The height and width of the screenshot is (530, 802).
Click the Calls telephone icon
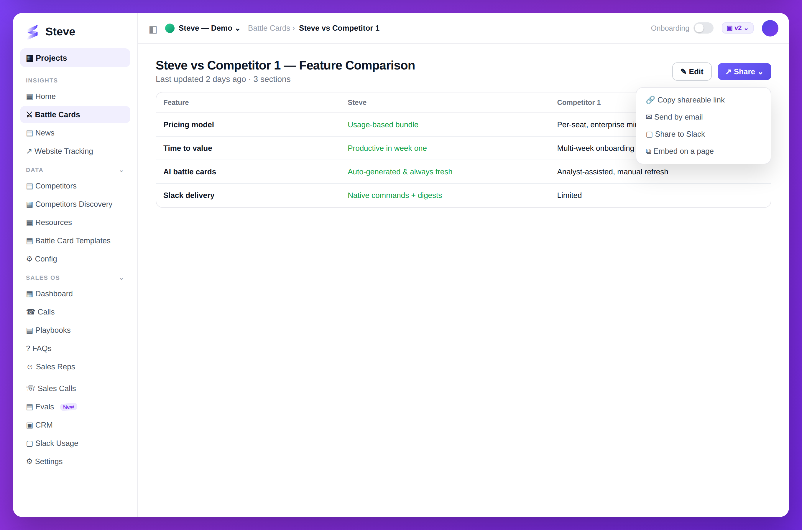point(30,312)
